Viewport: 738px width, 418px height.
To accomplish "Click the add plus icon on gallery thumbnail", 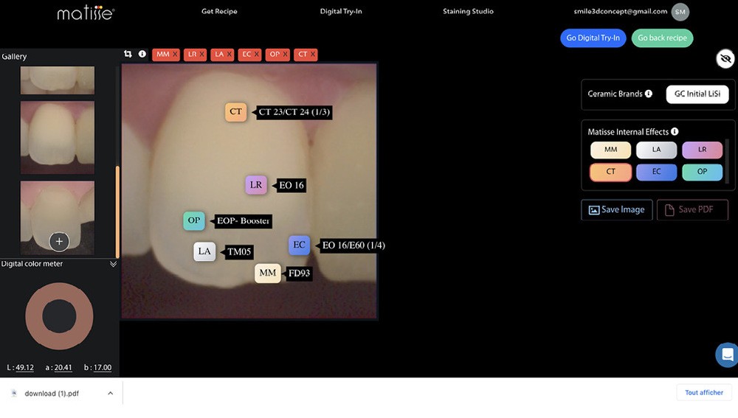I will [x=59, y=241].
